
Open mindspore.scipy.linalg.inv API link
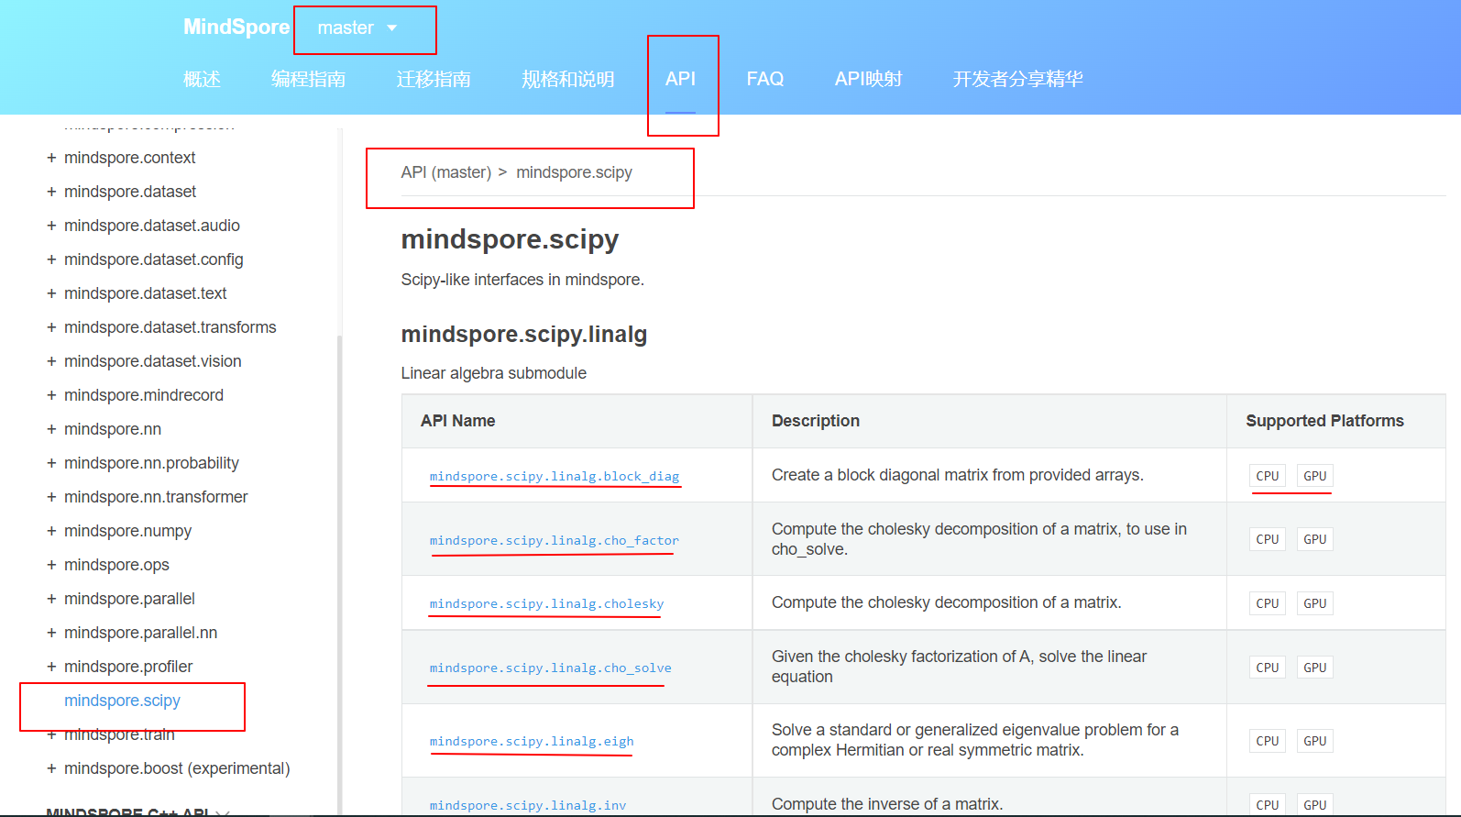528,805
